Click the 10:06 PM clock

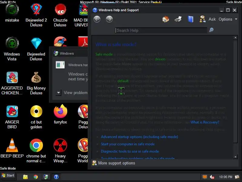pos(225,177)
